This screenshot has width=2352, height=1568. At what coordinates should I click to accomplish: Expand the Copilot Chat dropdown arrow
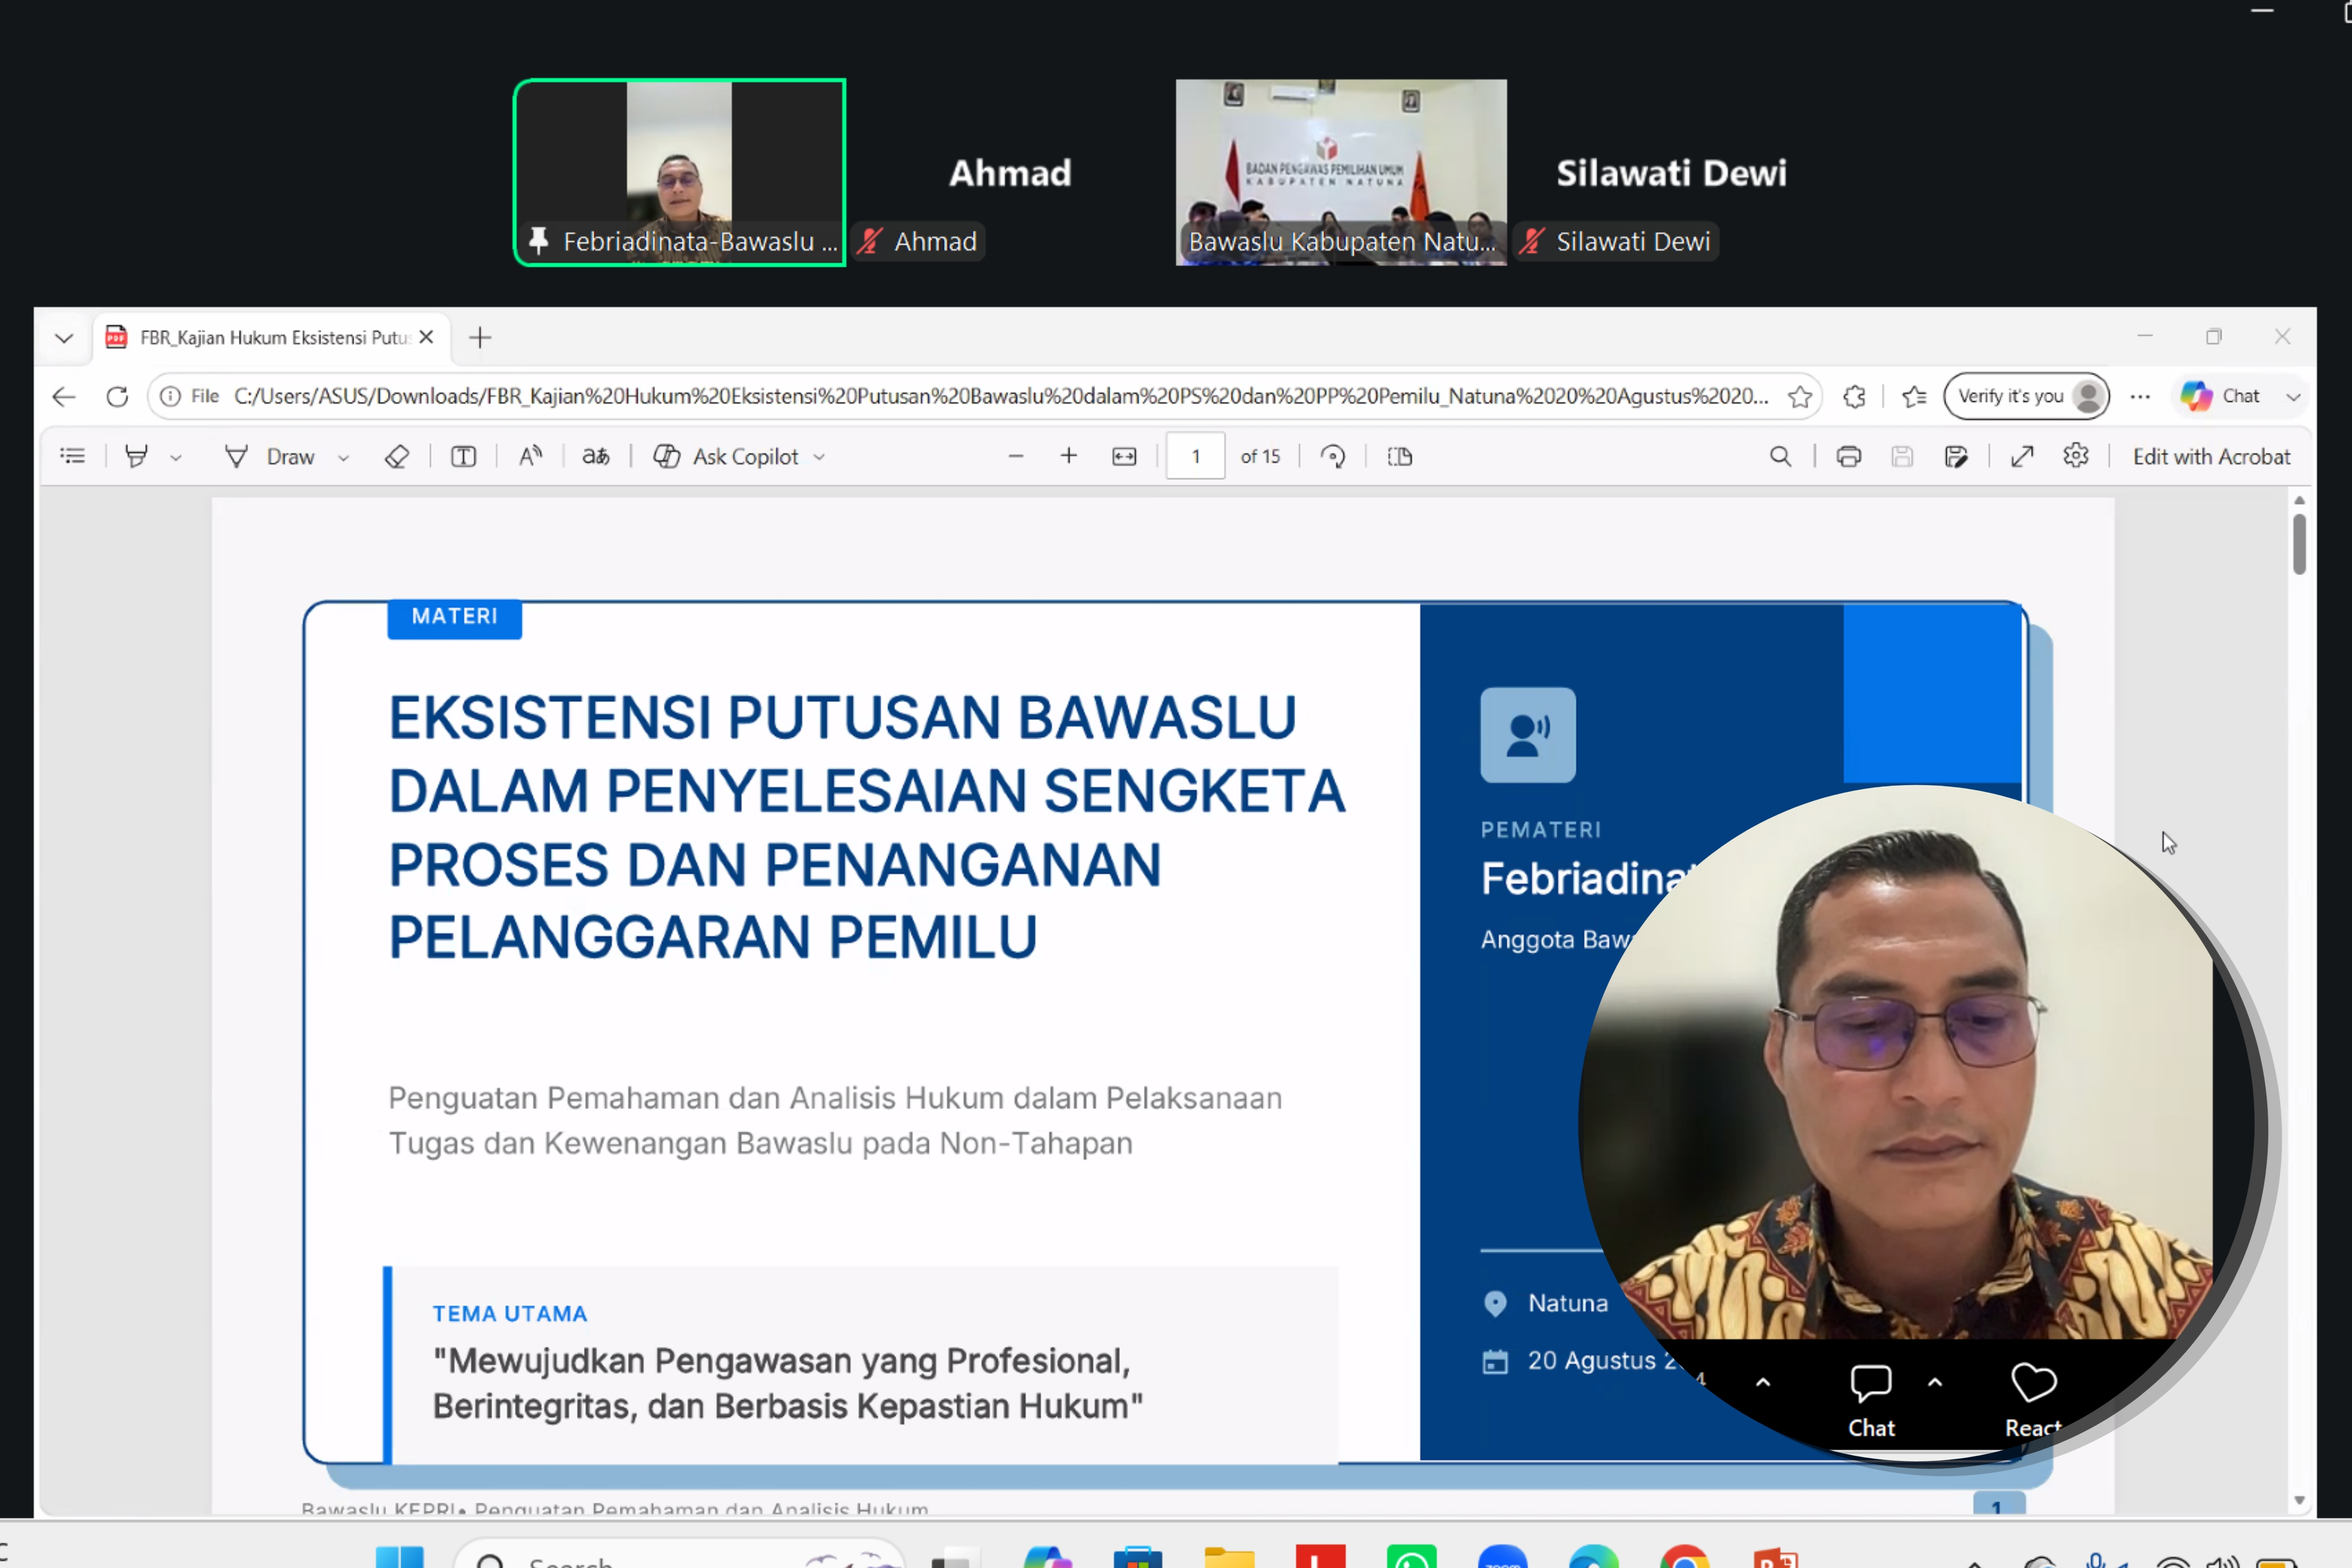tap(2293, 397)
